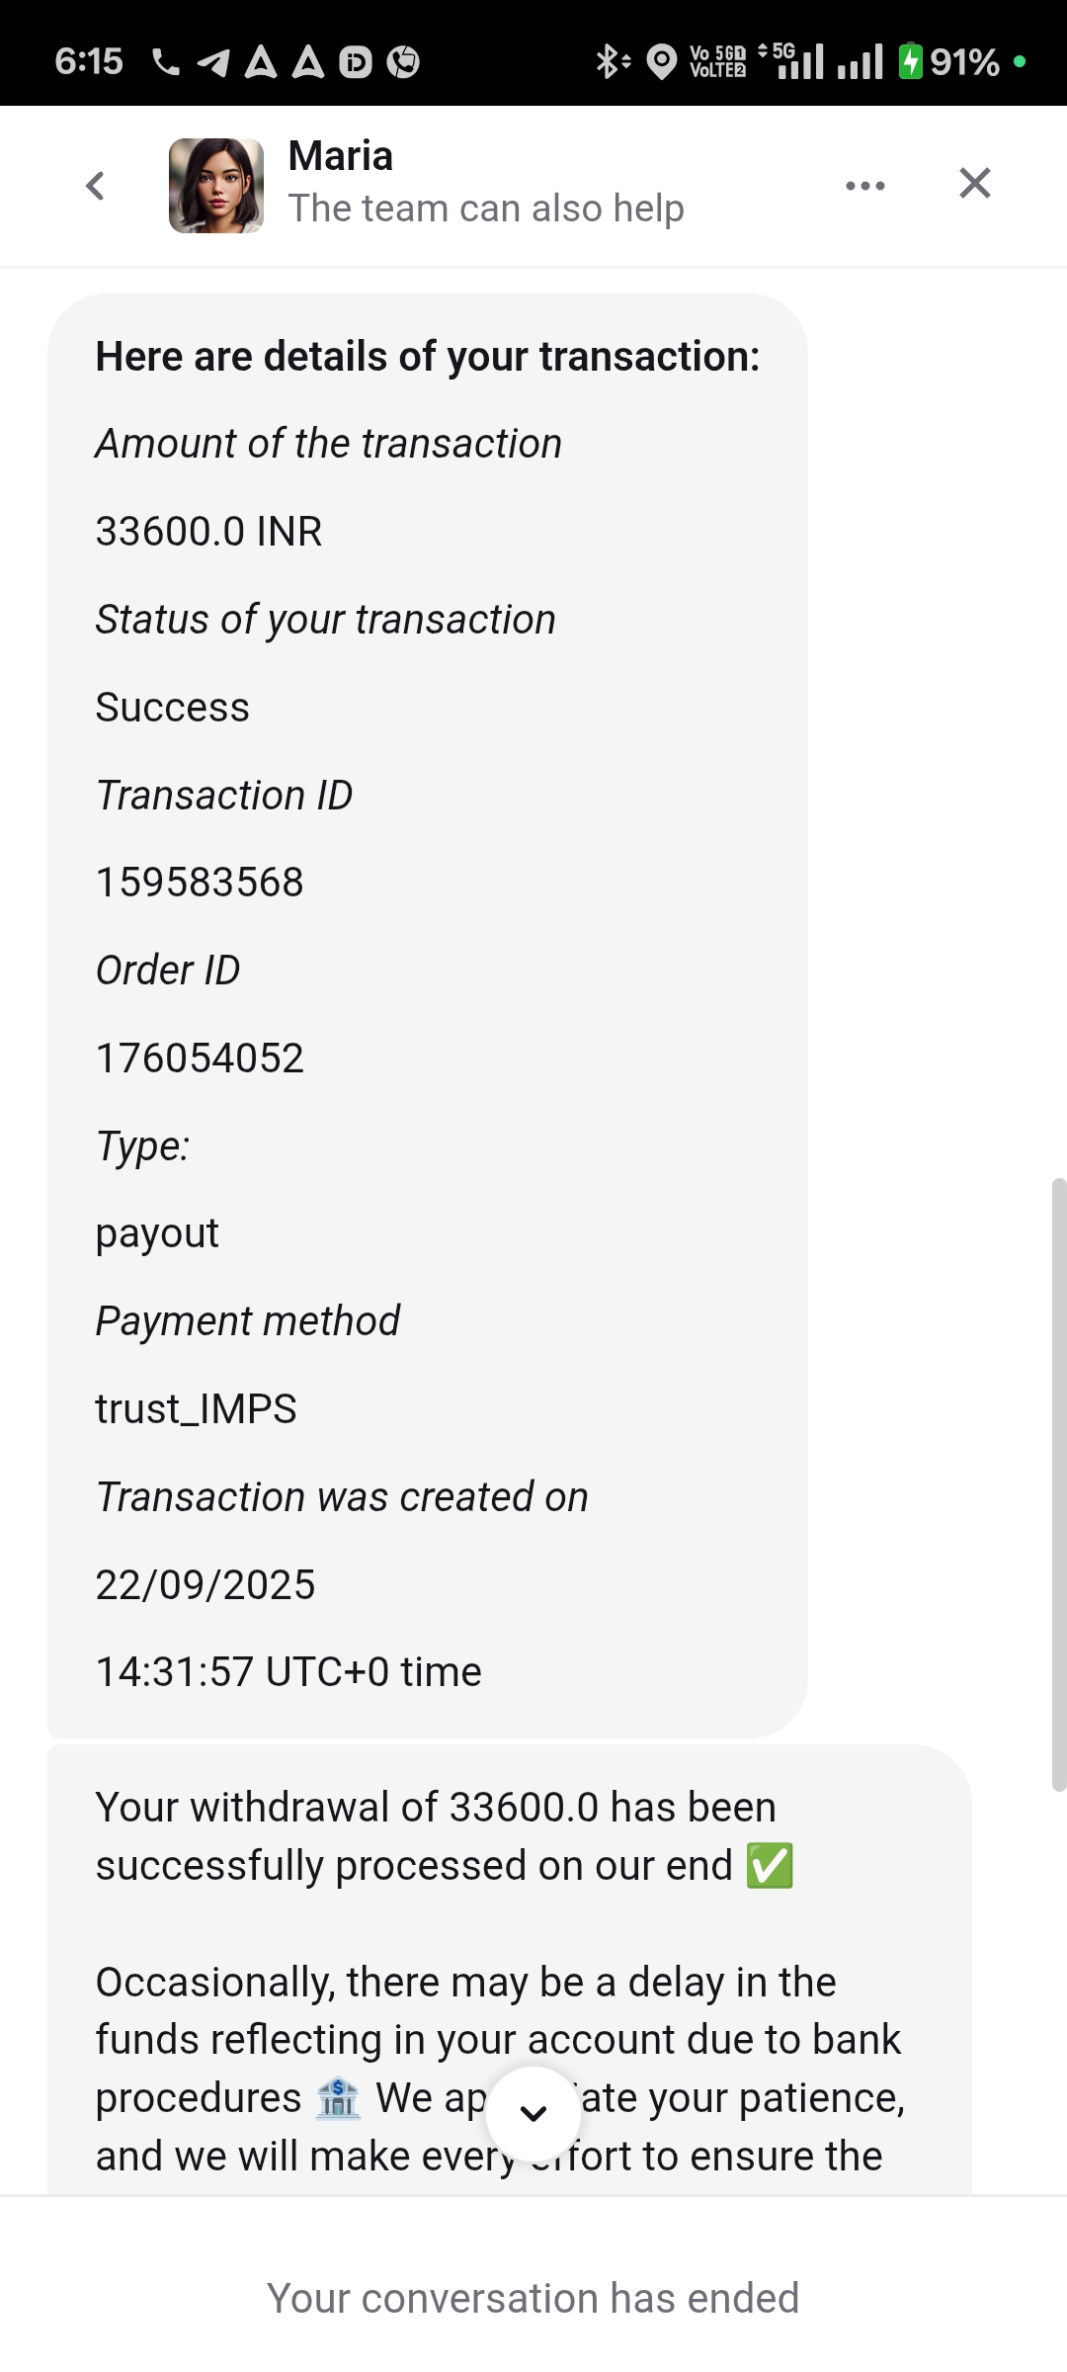Tap the battery charging icon

click(x=910, y=61)
